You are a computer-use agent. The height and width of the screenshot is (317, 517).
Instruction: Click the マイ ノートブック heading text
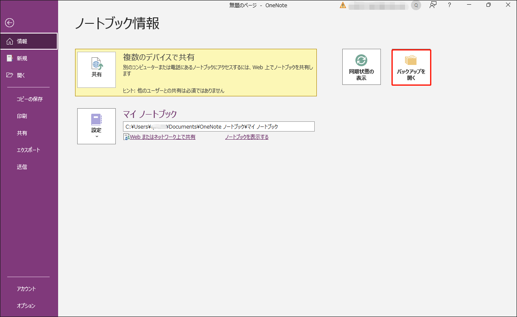point(150,114)
